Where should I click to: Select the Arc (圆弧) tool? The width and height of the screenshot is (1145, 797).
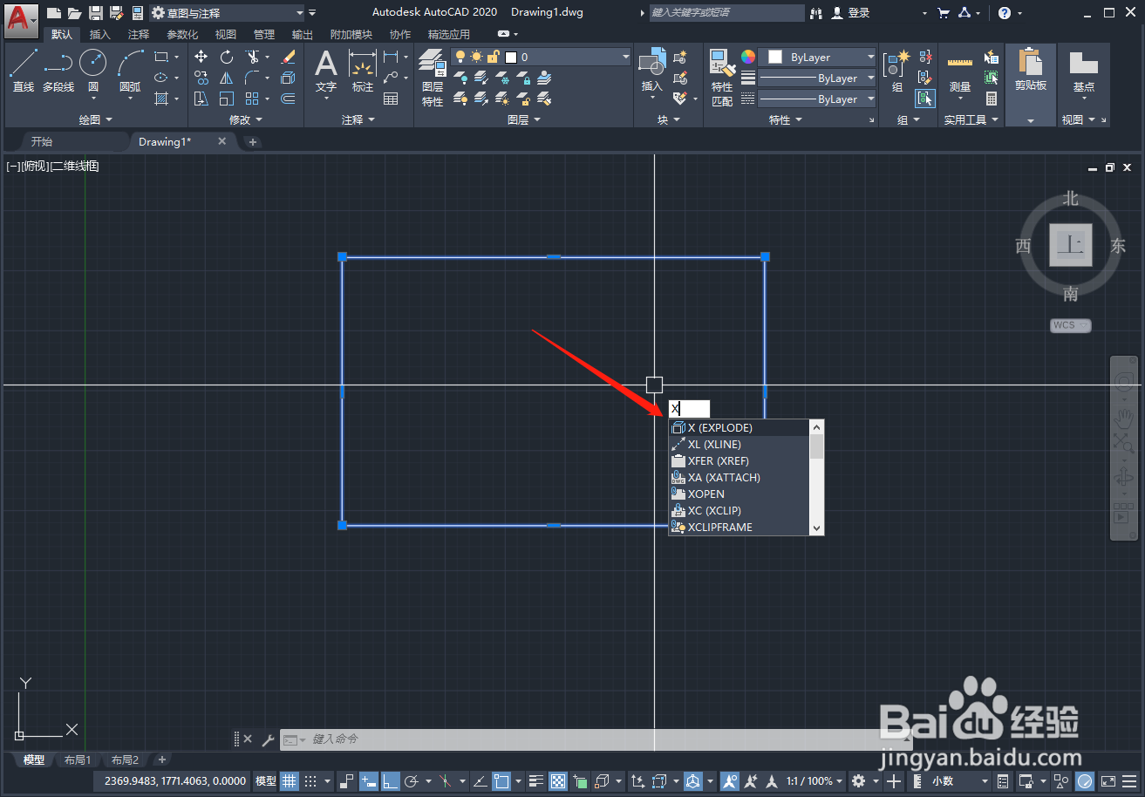coord(130,70)
